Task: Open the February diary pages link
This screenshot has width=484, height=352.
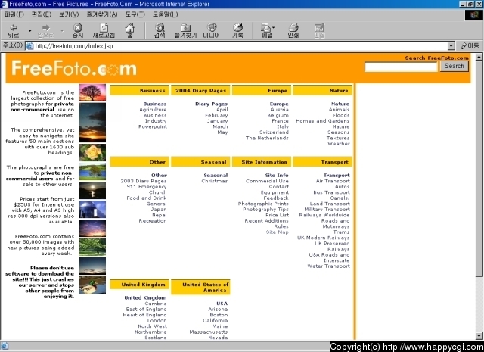Action: point(216,115)
